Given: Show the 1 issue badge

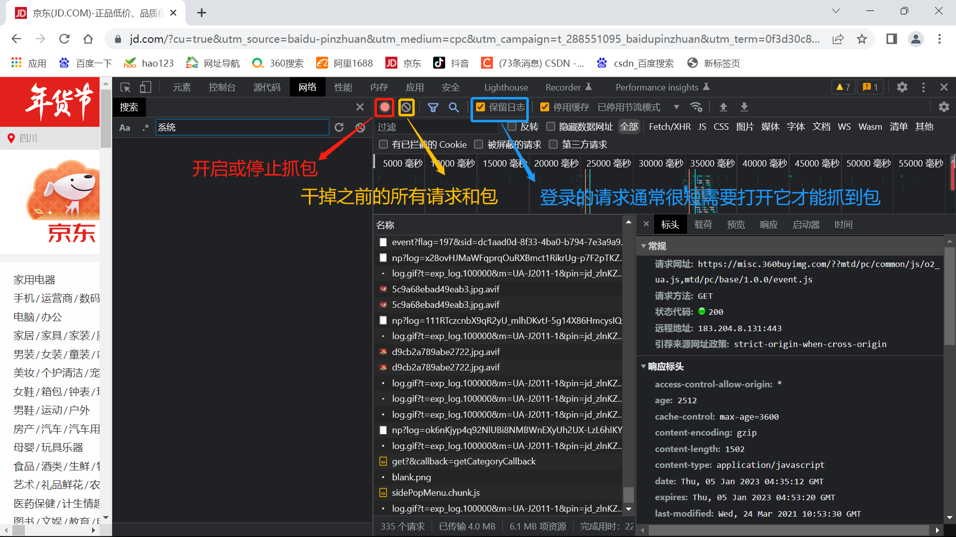Looking at the screenshot, I should click(x=870, y=87).
